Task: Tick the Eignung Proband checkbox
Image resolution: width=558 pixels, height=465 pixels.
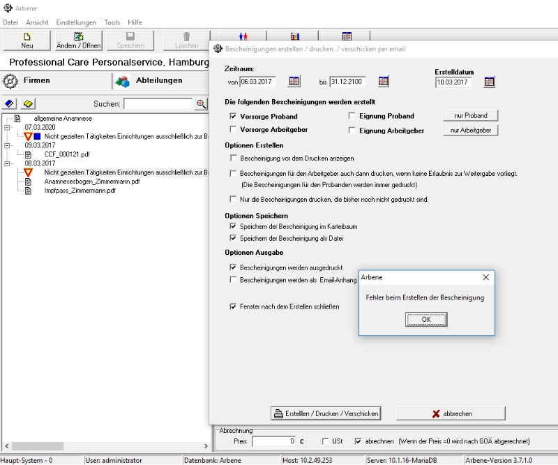Action: pos(353,116)
